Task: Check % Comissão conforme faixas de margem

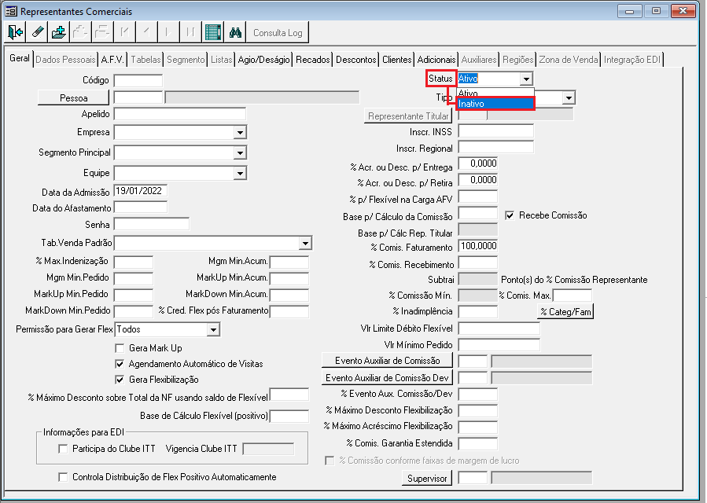Action: click(330, 461)
